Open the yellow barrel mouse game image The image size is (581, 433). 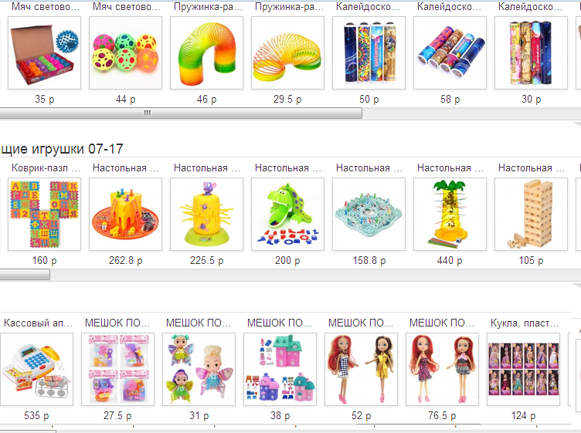pos(207,215)
